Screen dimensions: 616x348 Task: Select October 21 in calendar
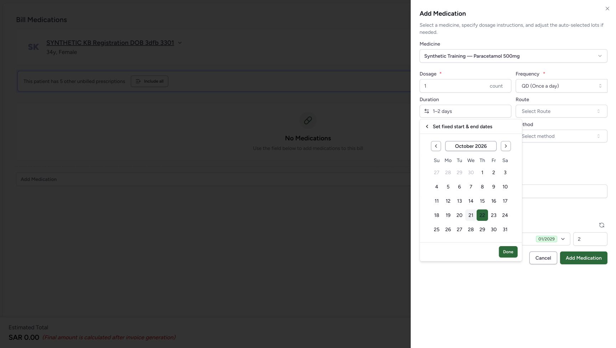coord(471,215)
